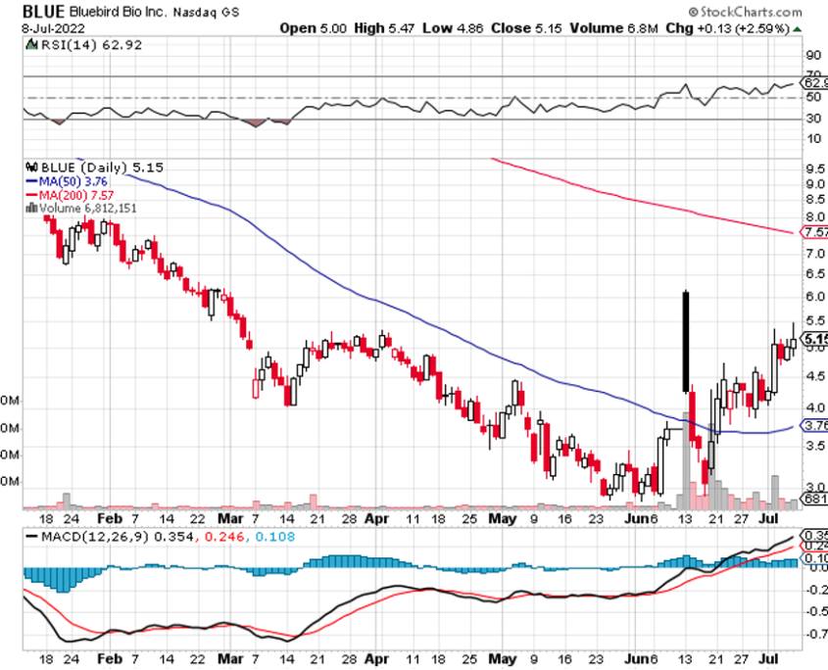Click the Open 5.00 value
The width and height of the screenshot is (828, 670).
pos(313,28)
